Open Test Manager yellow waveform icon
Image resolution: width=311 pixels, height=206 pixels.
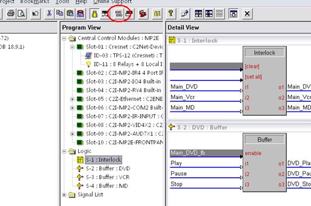157,14
